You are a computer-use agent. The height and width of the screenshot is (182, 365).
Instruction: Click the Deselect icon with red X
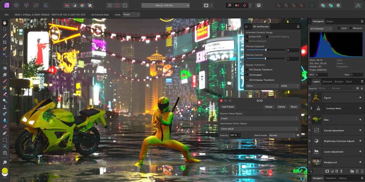(x=118, y=5)
